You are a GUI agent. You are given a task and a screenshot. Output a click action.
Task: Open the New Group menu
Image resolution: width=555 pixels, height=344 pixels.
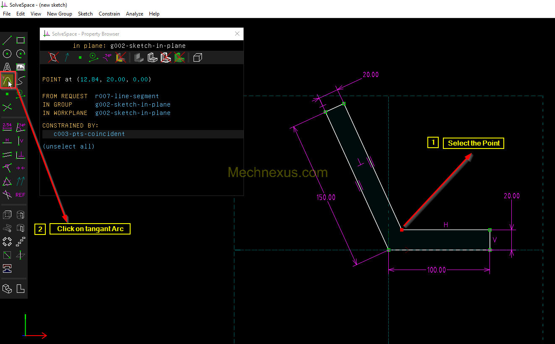60,14
